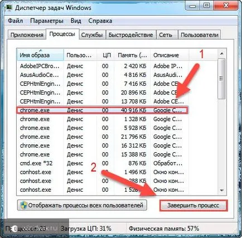
Task: Minimize the Task Manager window
Action: [x=193, y=6]
